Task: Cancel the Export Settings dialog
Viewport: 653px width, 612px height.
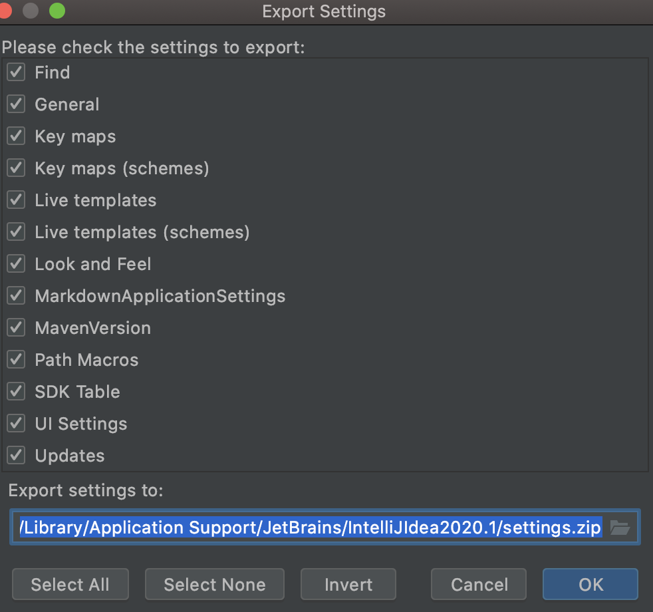Action: click(479, 585)
